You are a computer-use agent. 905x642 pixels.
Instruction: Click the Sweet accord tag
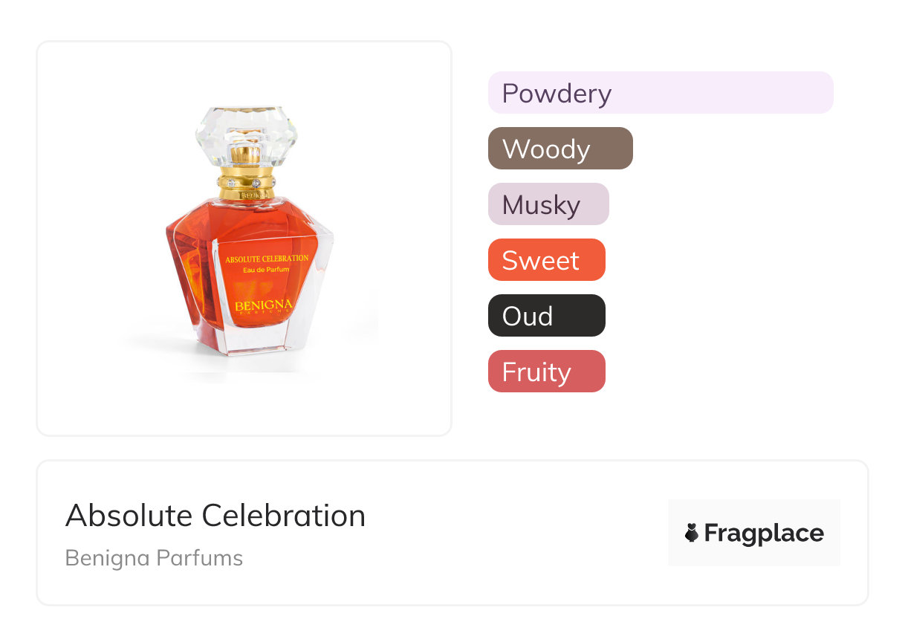pos(546,260)
